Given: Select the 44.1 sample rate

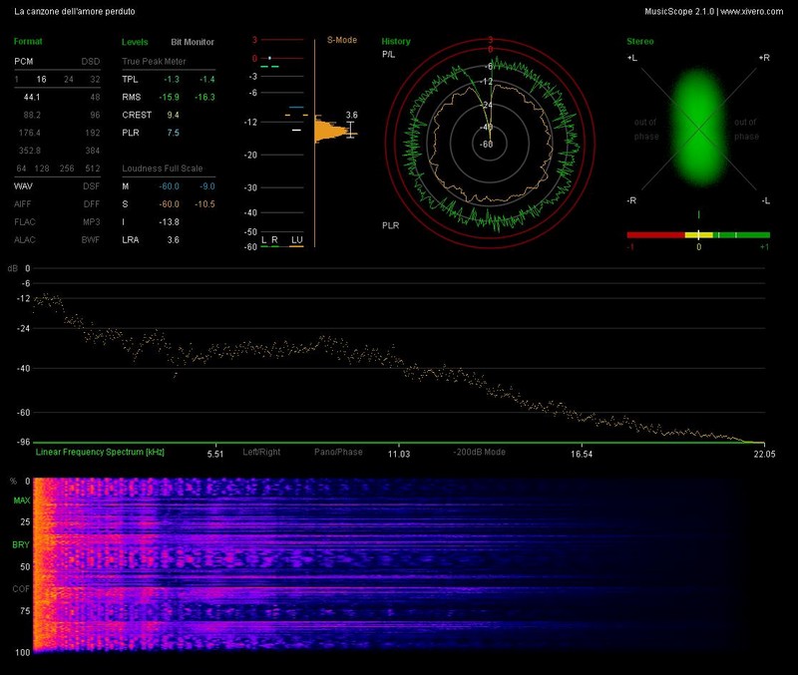Looking at the screenshot, I should click(32, 97).
